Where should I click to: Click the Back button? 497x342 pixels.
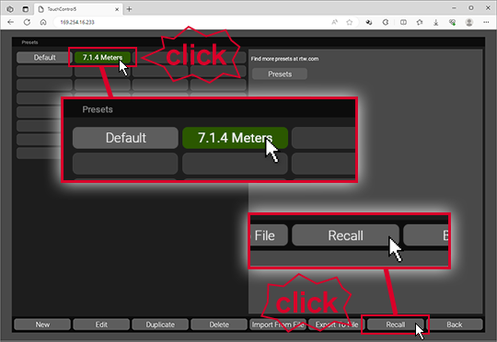(x=455, y=325)
